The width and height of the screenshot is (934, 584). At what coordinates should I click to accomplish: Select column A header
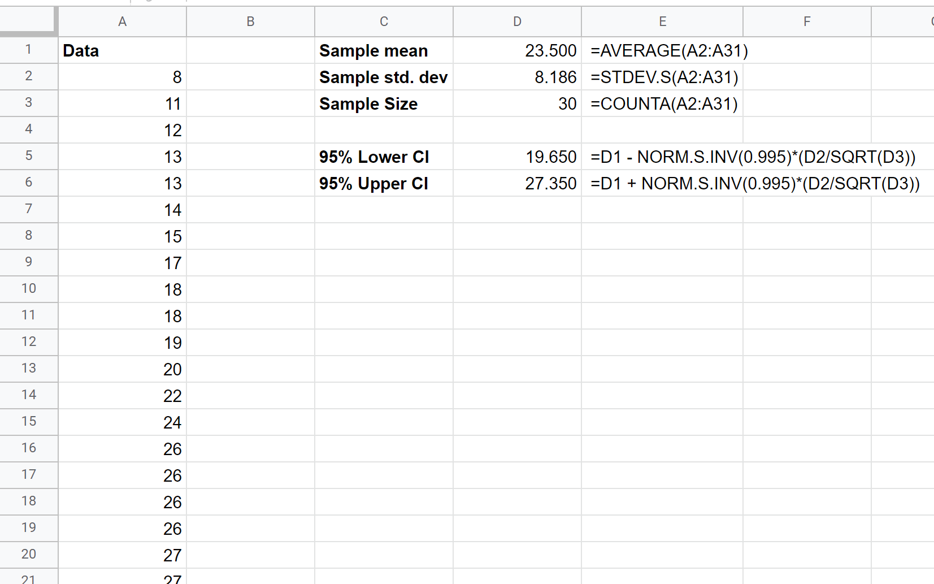(x=122, y=21)
